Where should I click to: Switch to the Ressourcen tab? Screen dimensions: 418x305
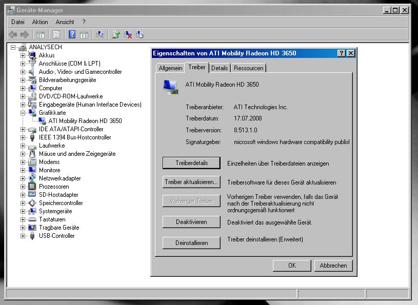(248, 68)
